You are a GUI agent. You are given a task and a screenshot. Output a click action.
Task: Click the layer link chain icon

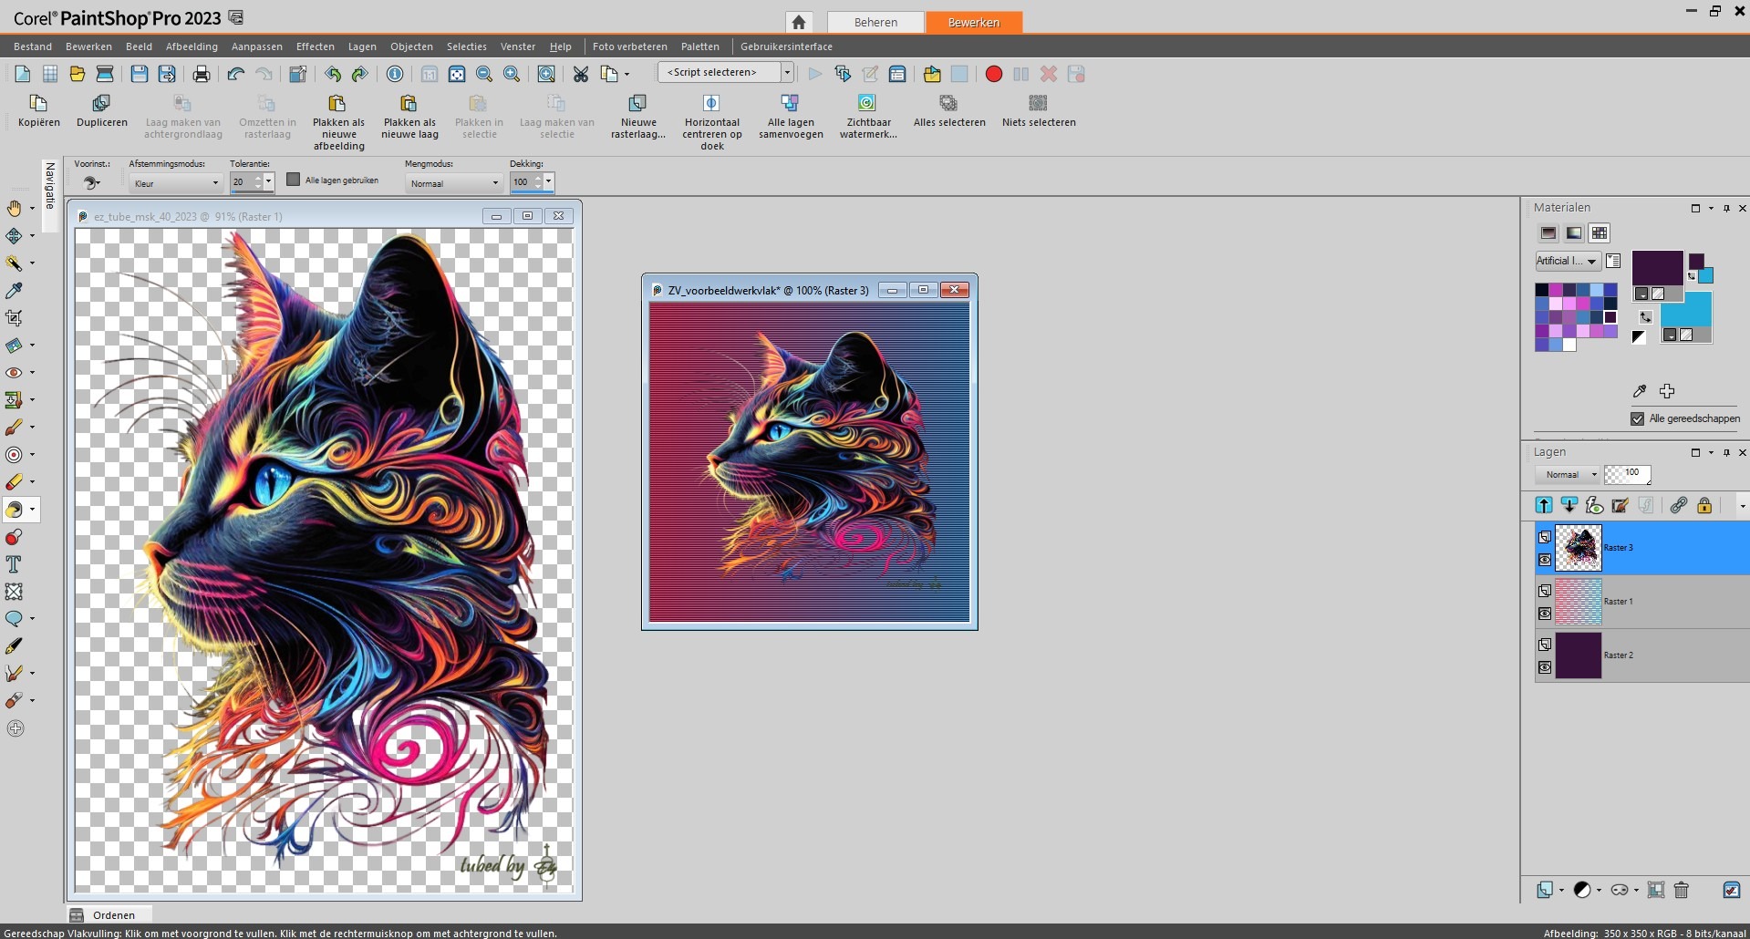1678,505
